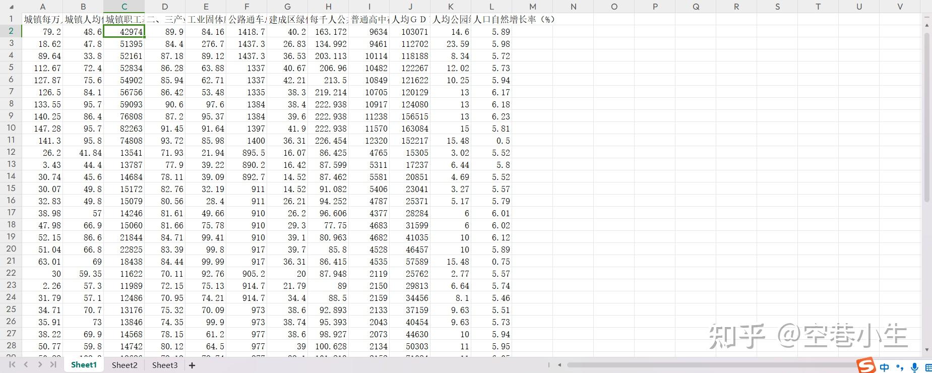The image size is (932, 373).
Task: Select cell with value 276.7
Action: (x=206, y=44)
